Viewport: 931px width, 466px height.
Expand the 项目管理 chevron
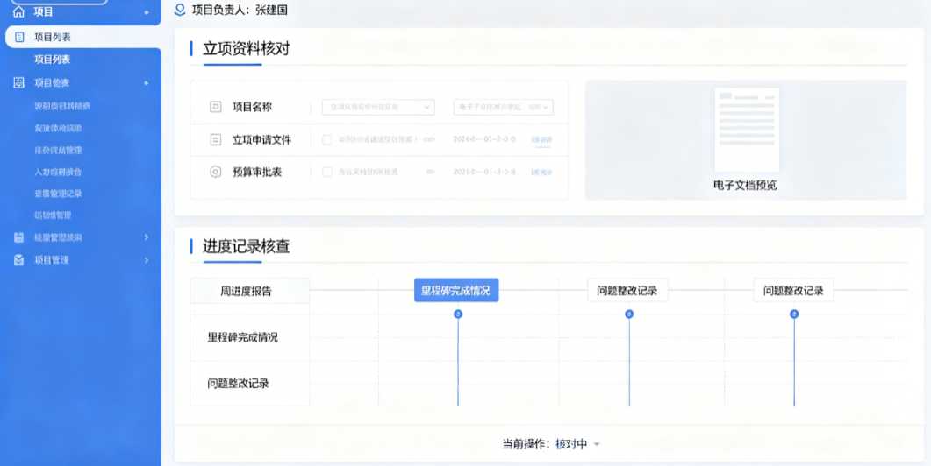click(x=146, y=260)
